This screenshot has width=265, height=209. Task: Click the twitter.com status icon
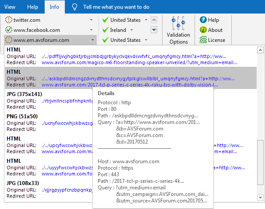(x=9, y=20)
